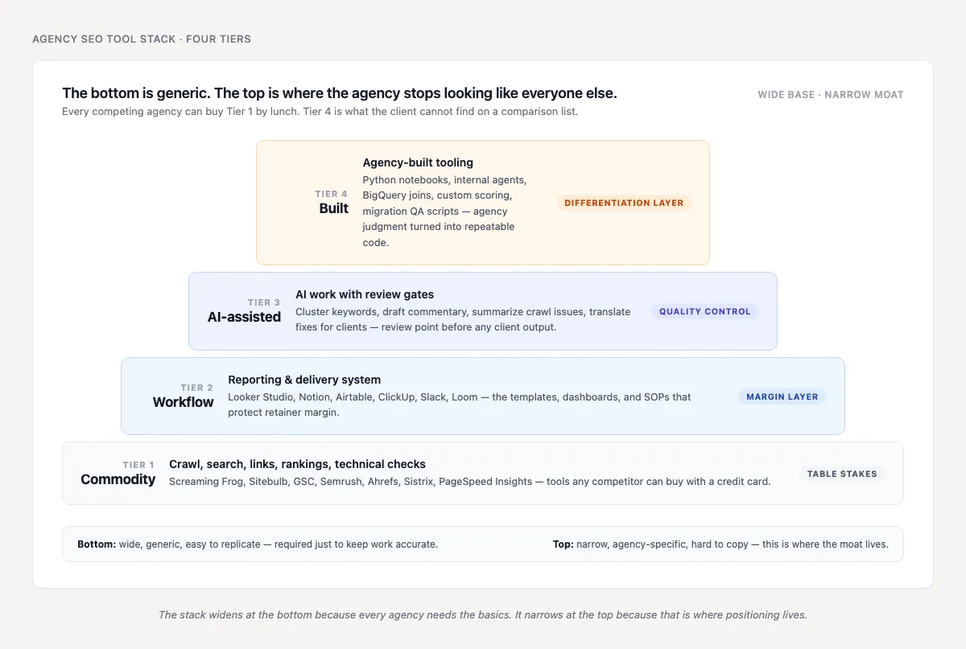Click the 'Top:' legend text
This screenshot has height=649, width=966.
click(x=720, y=544)
